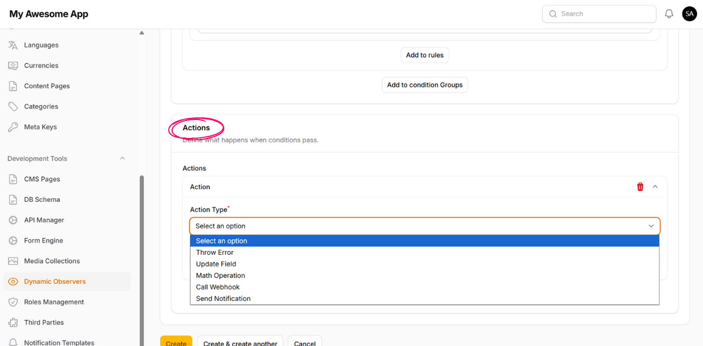Click the sidebar vertical scrollbar
703x346 pixels.
click(142, 257)
